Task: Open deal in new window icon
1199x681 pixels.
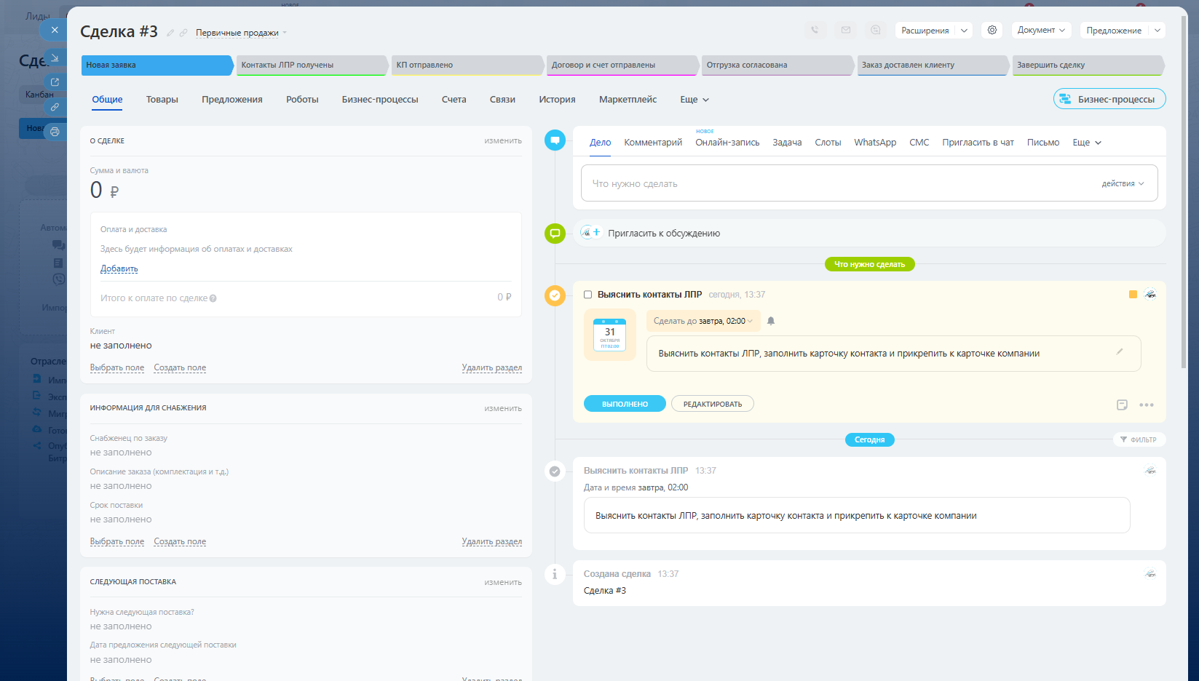Action: tap(55, 82)
